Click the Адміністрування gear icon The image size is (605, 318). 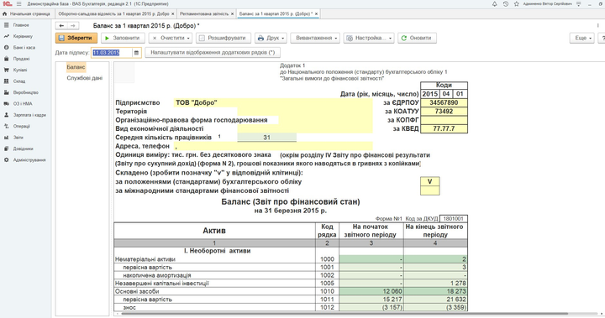6,160
